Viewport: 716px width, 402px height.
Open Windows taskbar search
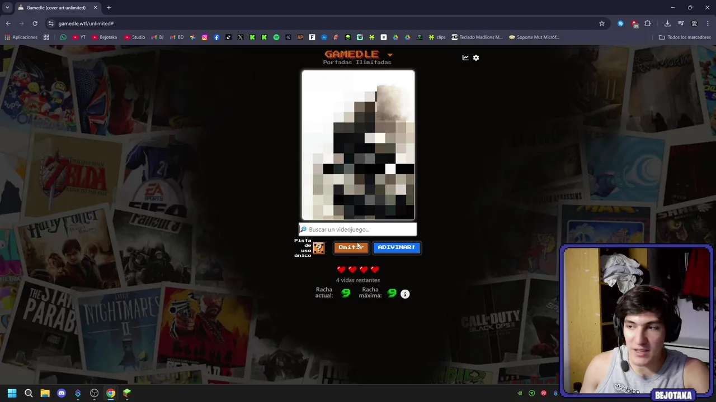(29, 393)
